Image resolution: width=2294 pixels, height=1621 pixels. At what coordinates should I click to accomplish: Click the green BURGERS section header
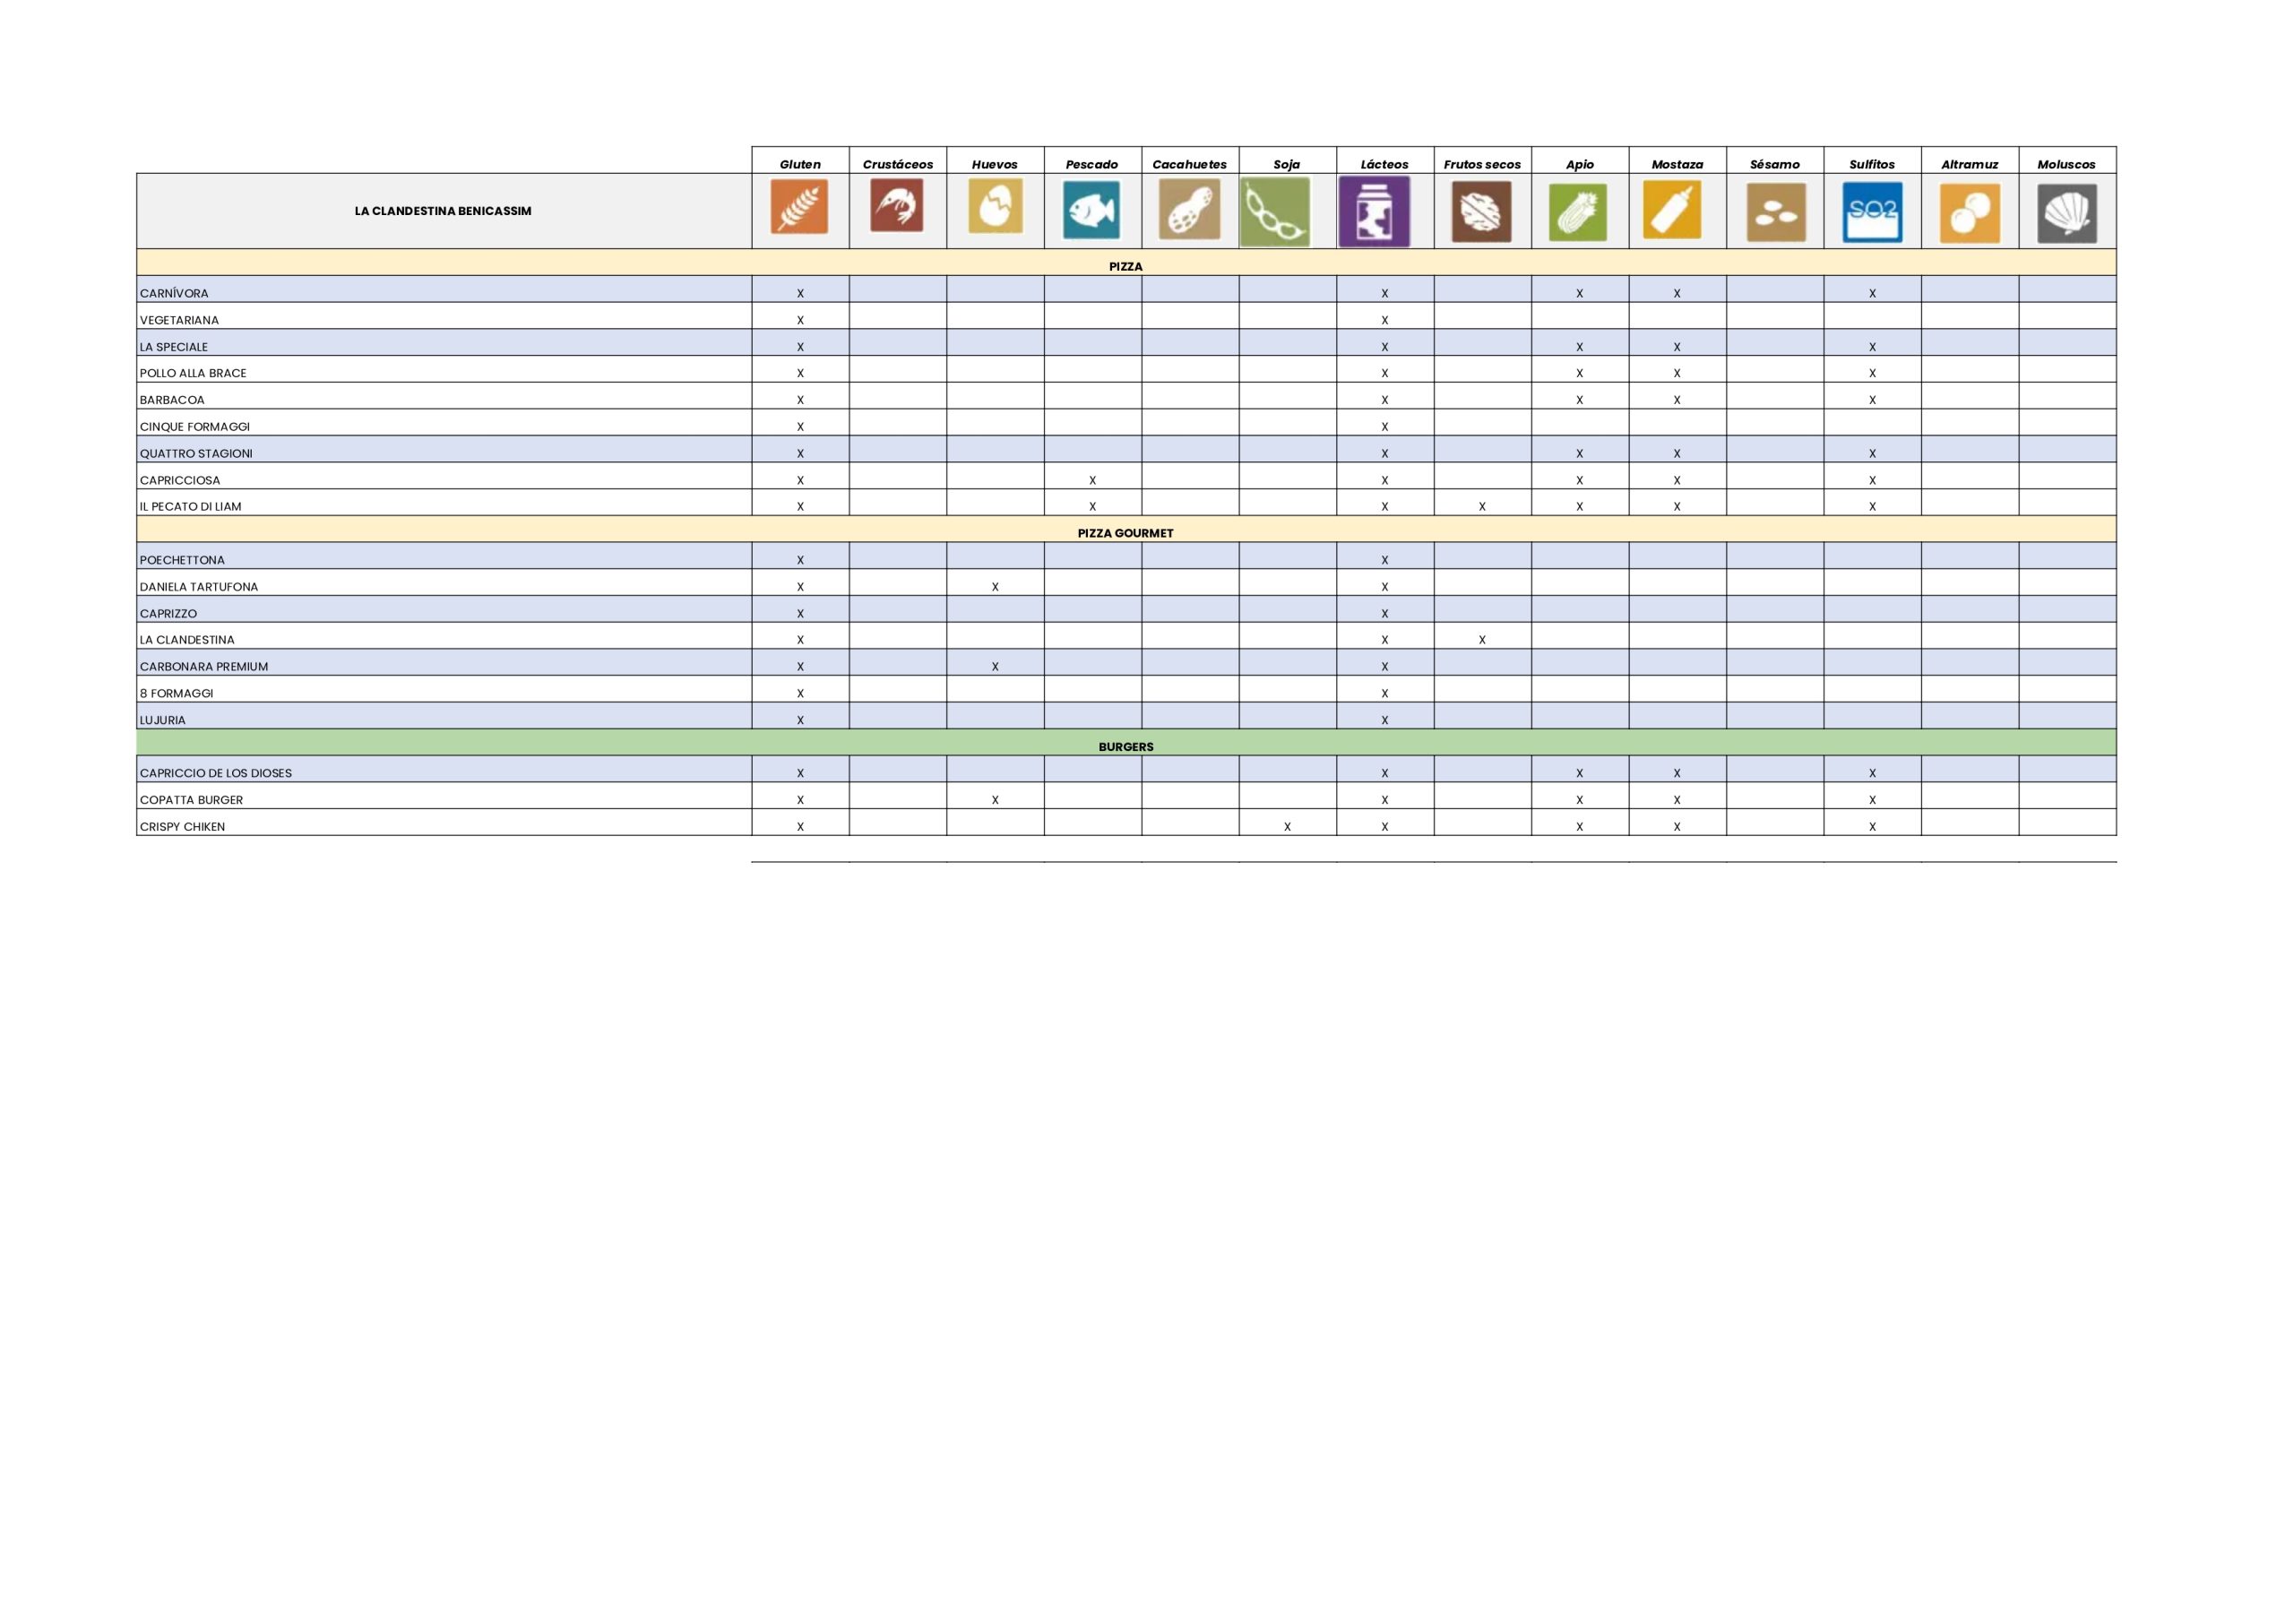coord(1125,747)
